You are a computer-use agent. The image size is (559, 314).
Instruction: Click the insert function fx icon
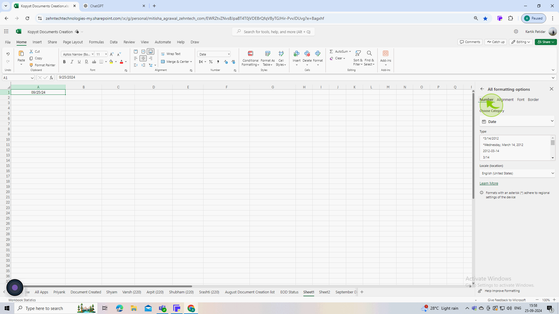tap(51, 78)
